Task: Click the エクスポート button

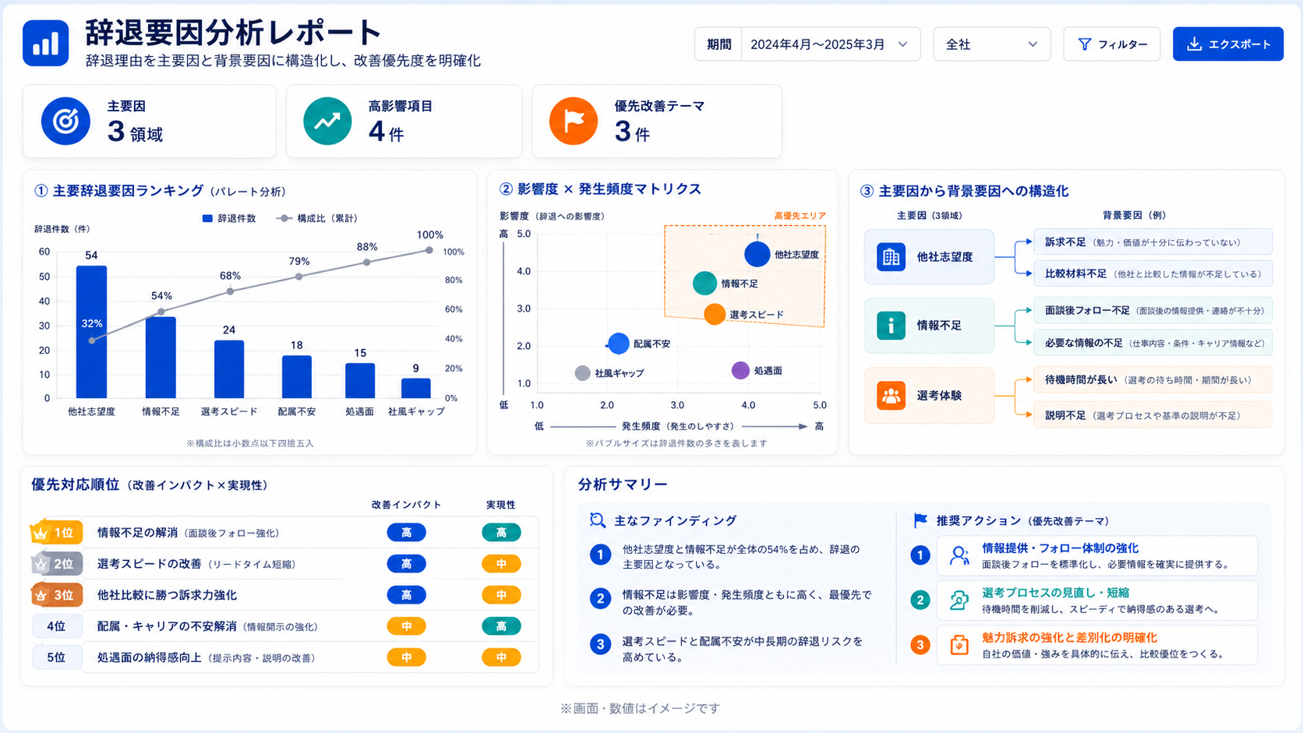Action: click(x=1228, y=44)
